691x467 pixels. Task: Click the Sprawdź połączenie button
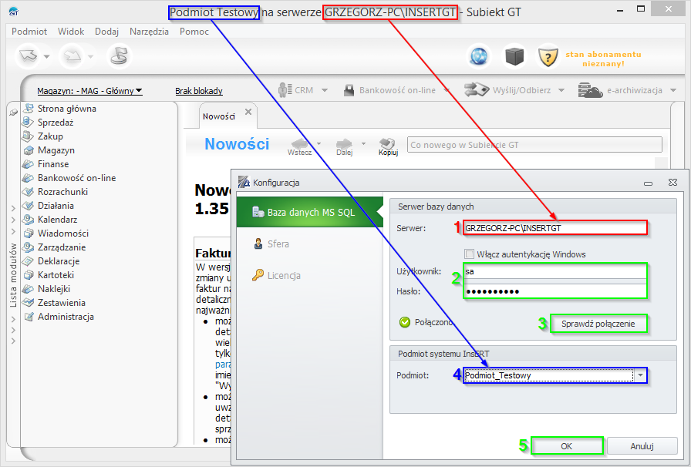point(598,324)
